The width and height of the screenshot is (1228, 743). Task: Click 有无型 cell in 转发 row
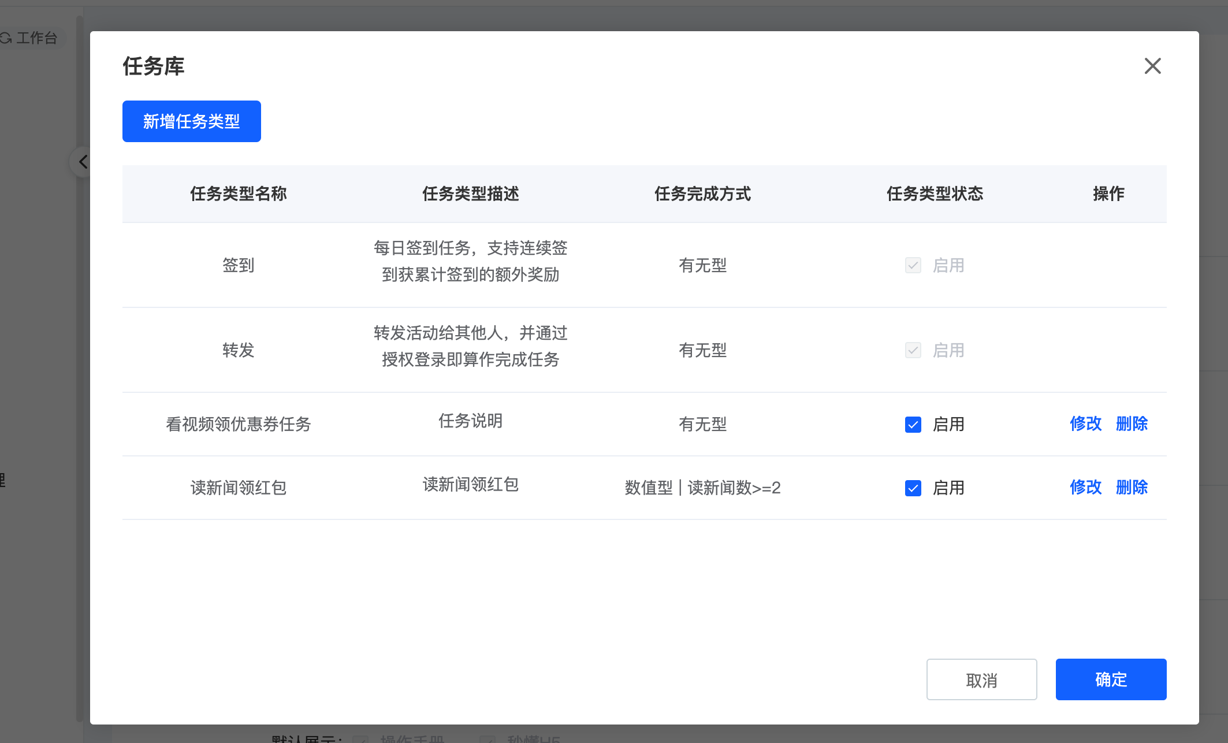coord(702,350)
